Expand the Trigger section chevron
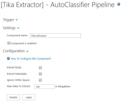The height and width of the screenshot is (102, 123). (x=17, y=20)
